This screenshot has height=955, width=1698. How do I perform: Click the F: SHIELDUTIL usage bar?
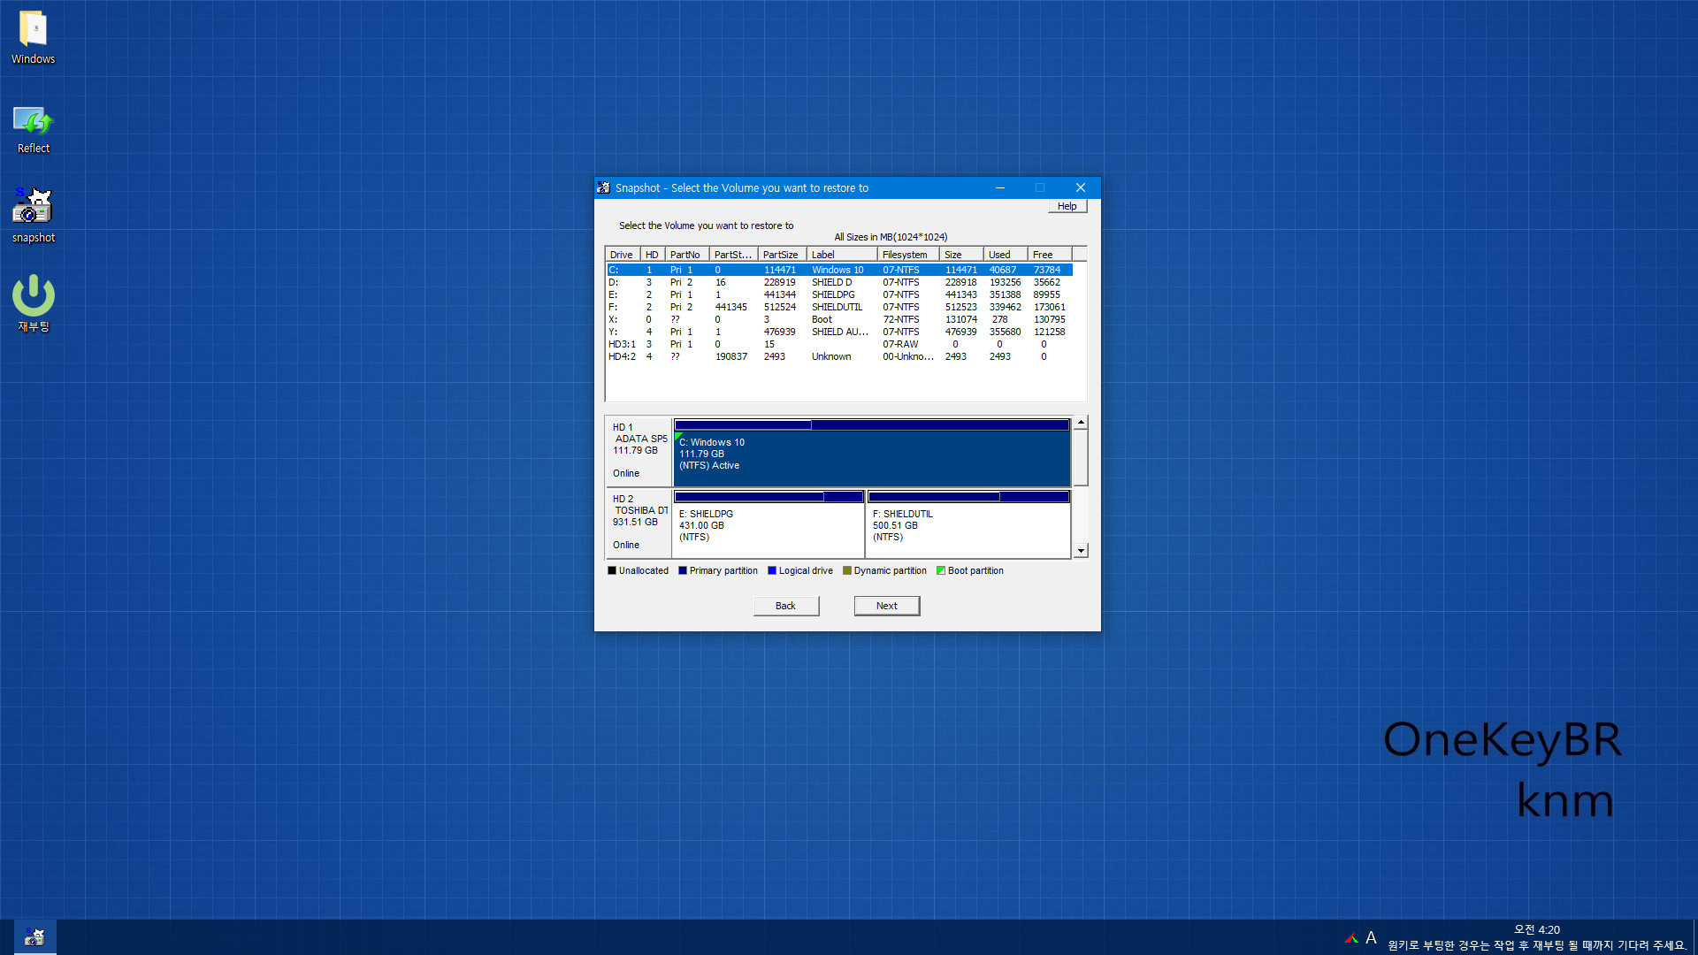tap(968, 497)
